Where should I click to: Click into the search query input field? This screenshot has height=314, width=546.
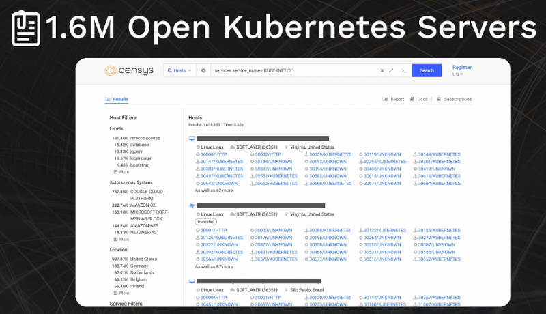pos(294,70)
